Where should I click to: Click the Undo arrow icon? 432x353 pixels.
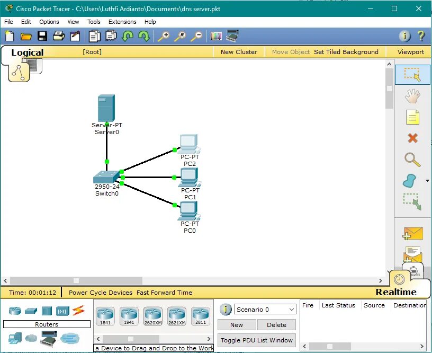128,36
